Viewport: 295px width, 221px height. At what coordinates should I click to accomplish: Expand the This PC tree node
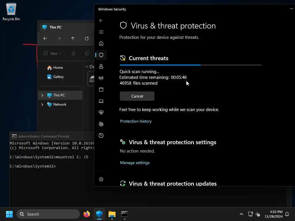(x=42, y=95)
